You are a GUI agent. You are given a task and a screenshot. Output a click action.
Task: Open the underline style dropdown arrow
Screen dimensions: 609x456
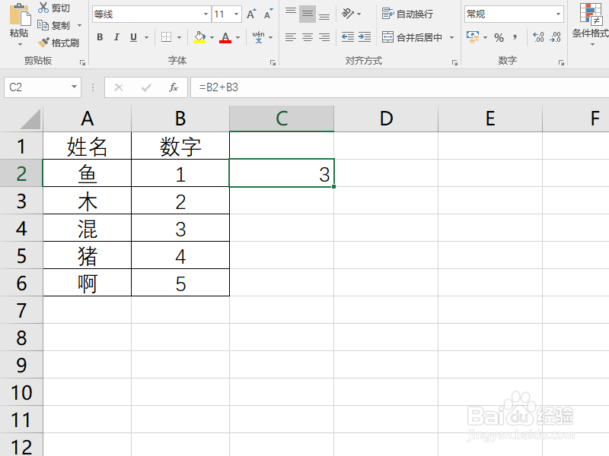click(x=146, y=37)
